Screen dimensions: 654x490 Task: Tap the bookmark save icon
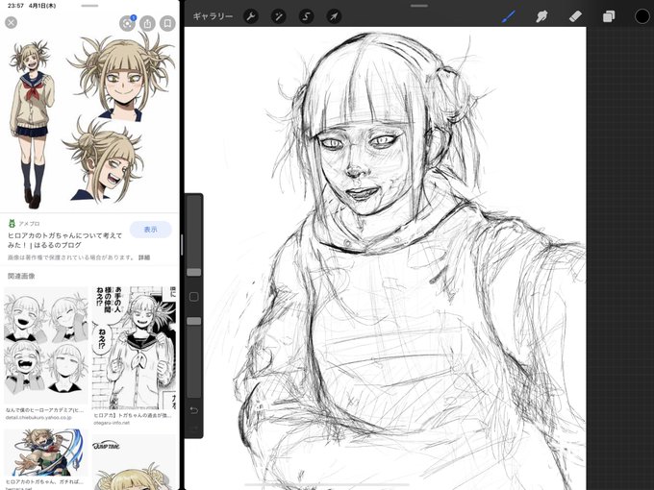point(167,23)
